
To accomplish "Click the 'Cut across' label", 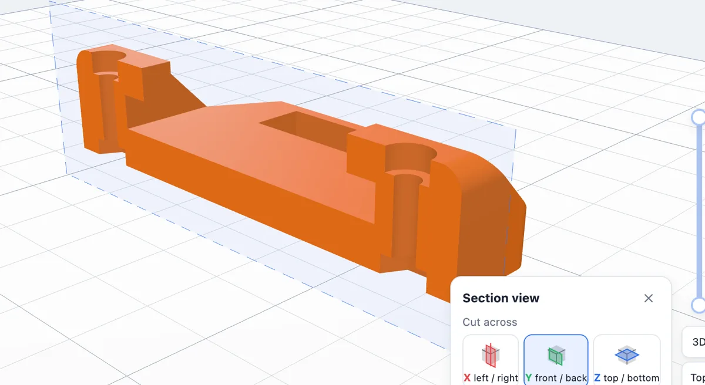I will click(x=490, y=322).
